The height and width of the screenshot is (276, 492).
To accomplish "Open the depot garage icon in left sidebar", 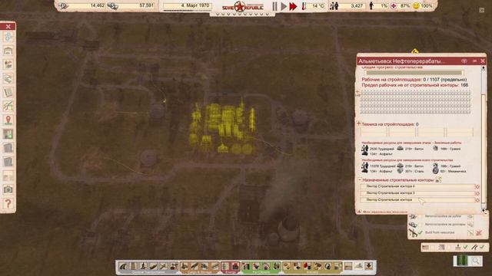I will point(8,51).
